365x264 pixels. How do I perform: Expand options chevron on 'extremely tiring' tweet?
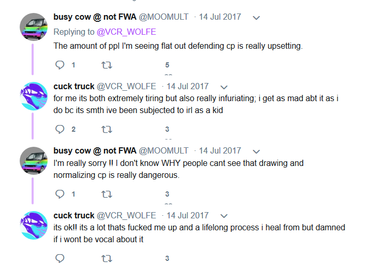point(224,87)
